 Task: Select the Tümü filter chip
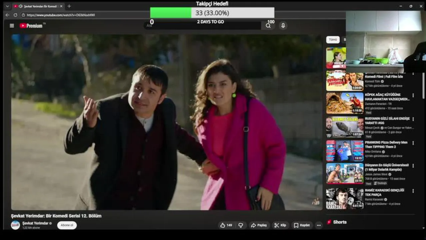(333, 39)
